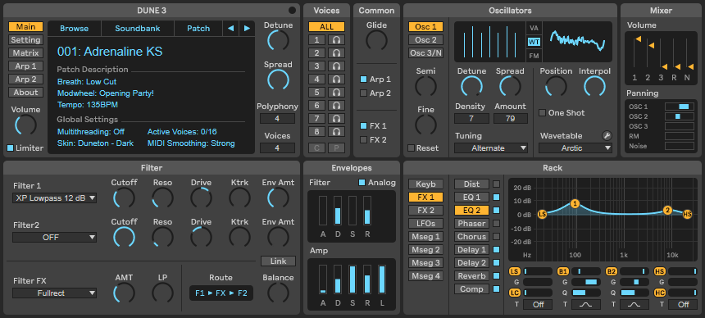Open the Soundbank menu

point(138,29)
